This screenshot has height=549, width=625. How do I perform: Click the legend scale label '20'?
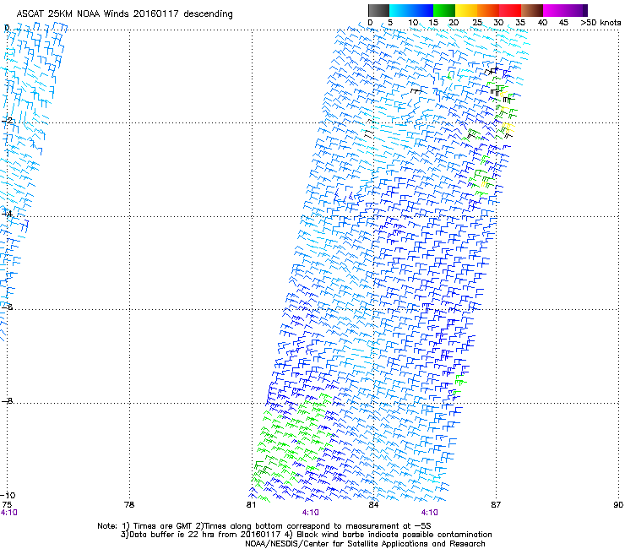[454, 23]
